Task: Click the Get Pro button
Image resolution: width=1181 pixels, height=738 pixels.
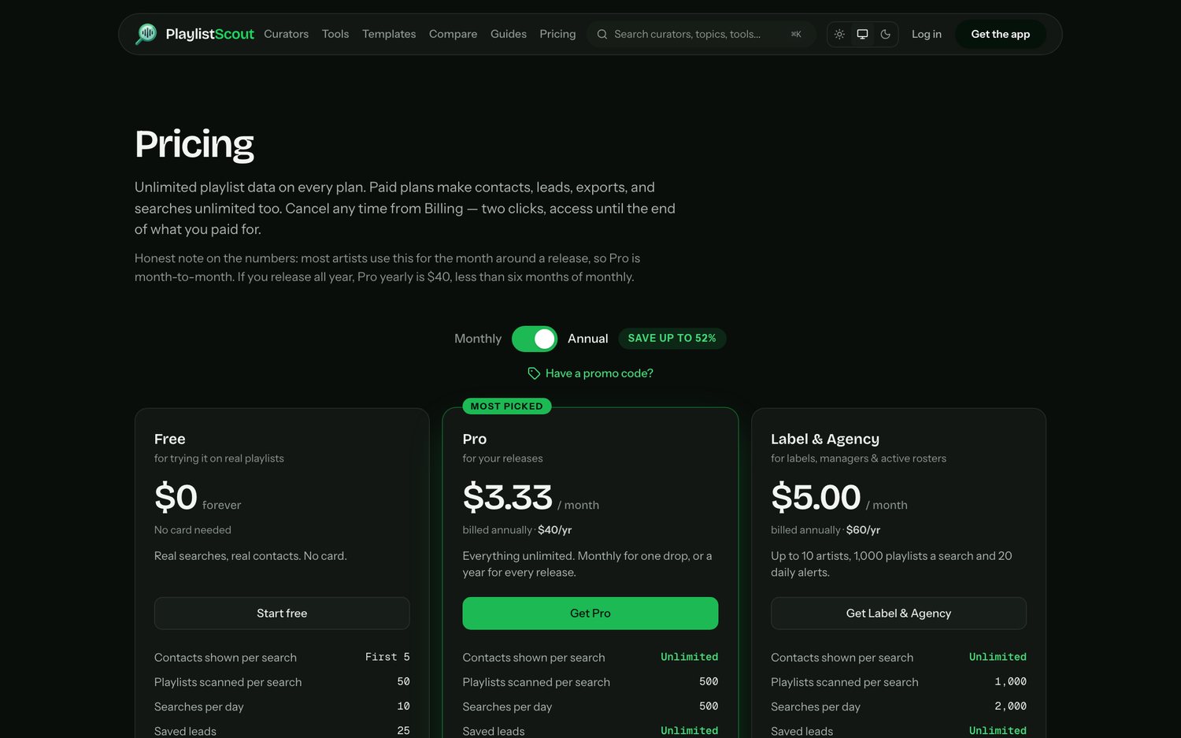Action: coord(590,613)
